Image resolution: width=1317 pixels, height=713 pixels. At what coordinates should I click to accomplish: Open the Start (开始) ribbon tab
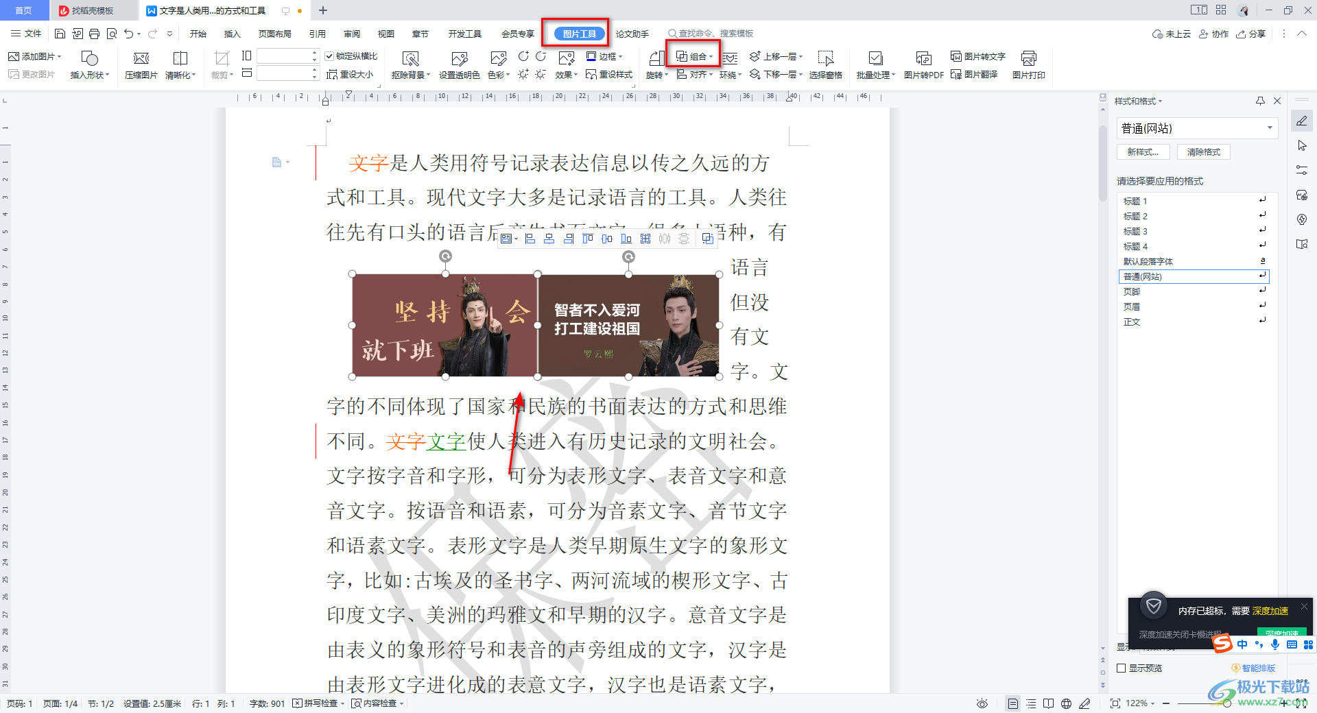[x=198, y=34]
